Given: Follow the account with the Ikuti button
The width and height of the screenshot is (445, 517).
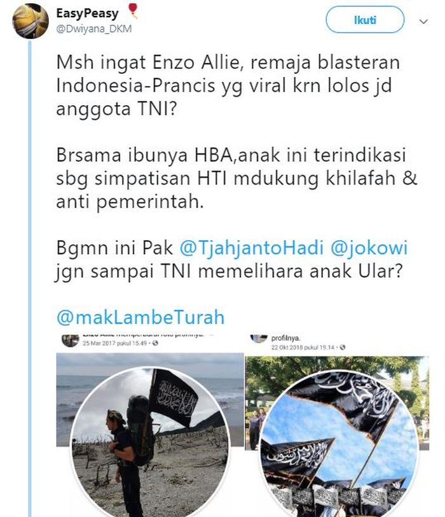Looking at the screenshot, I should (x=365, y=20).
